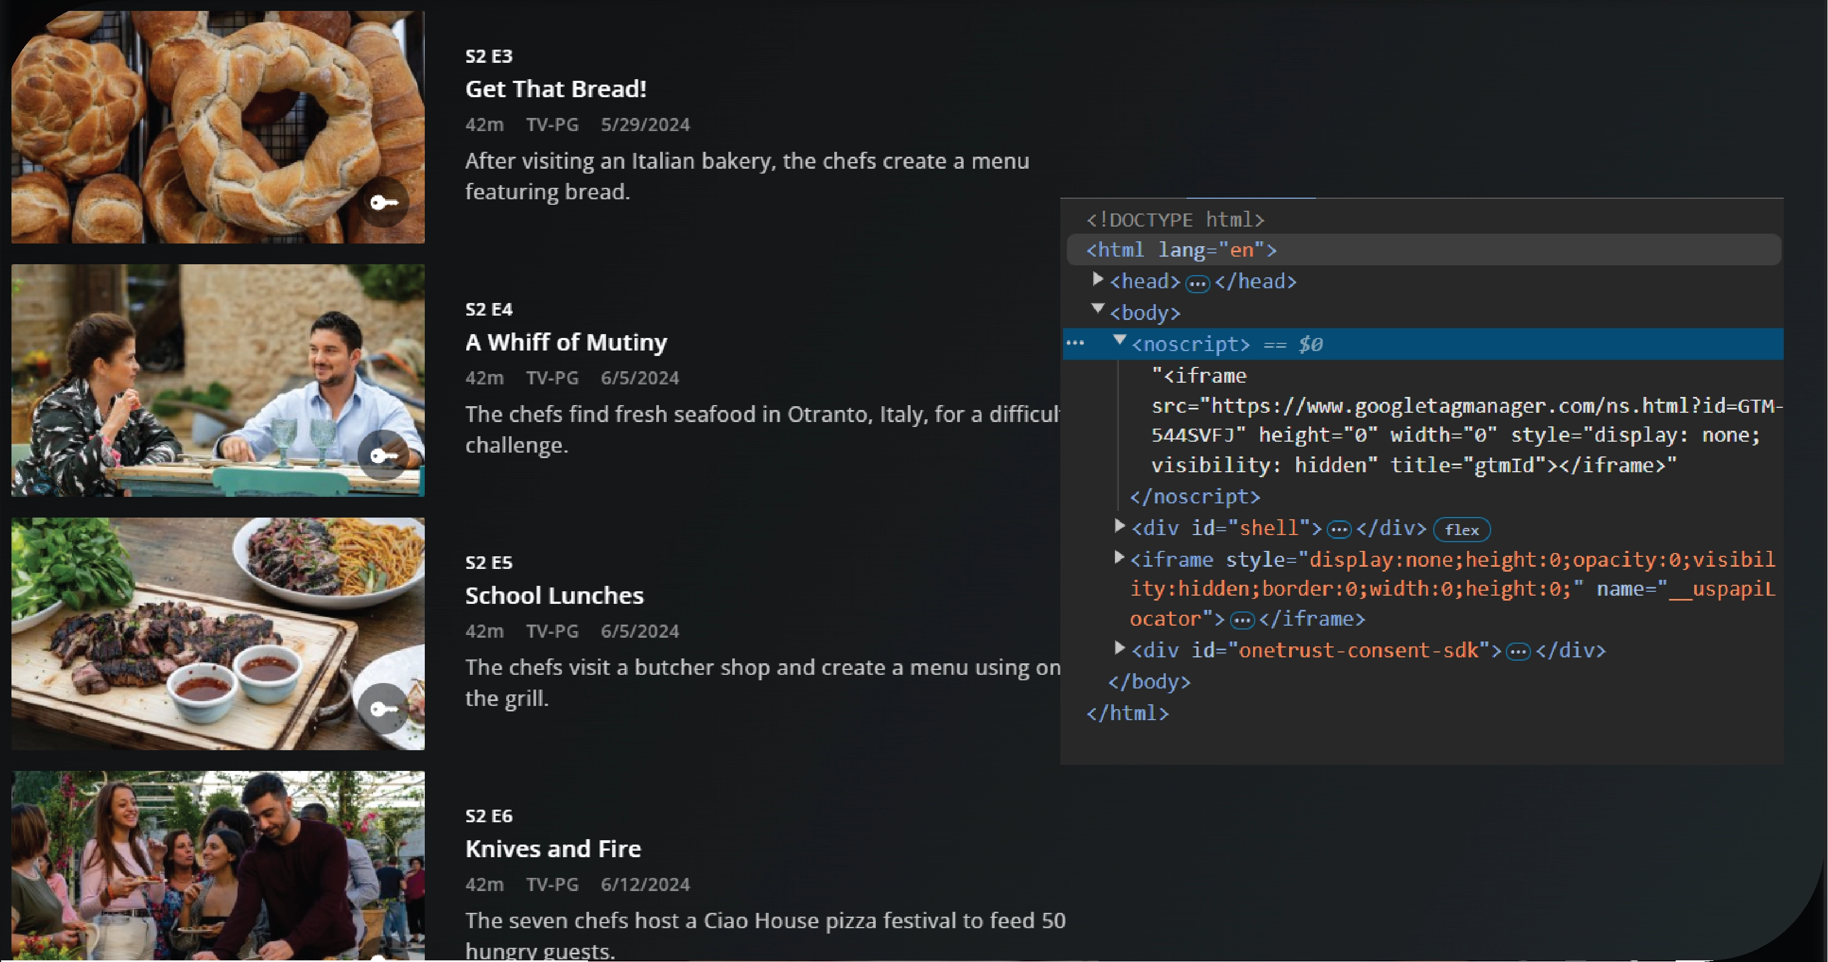This screenshot has width=1828, height=962.
Task: Click the key icon on the bread episode thumbnail
Action: click(x=384, y=203)
